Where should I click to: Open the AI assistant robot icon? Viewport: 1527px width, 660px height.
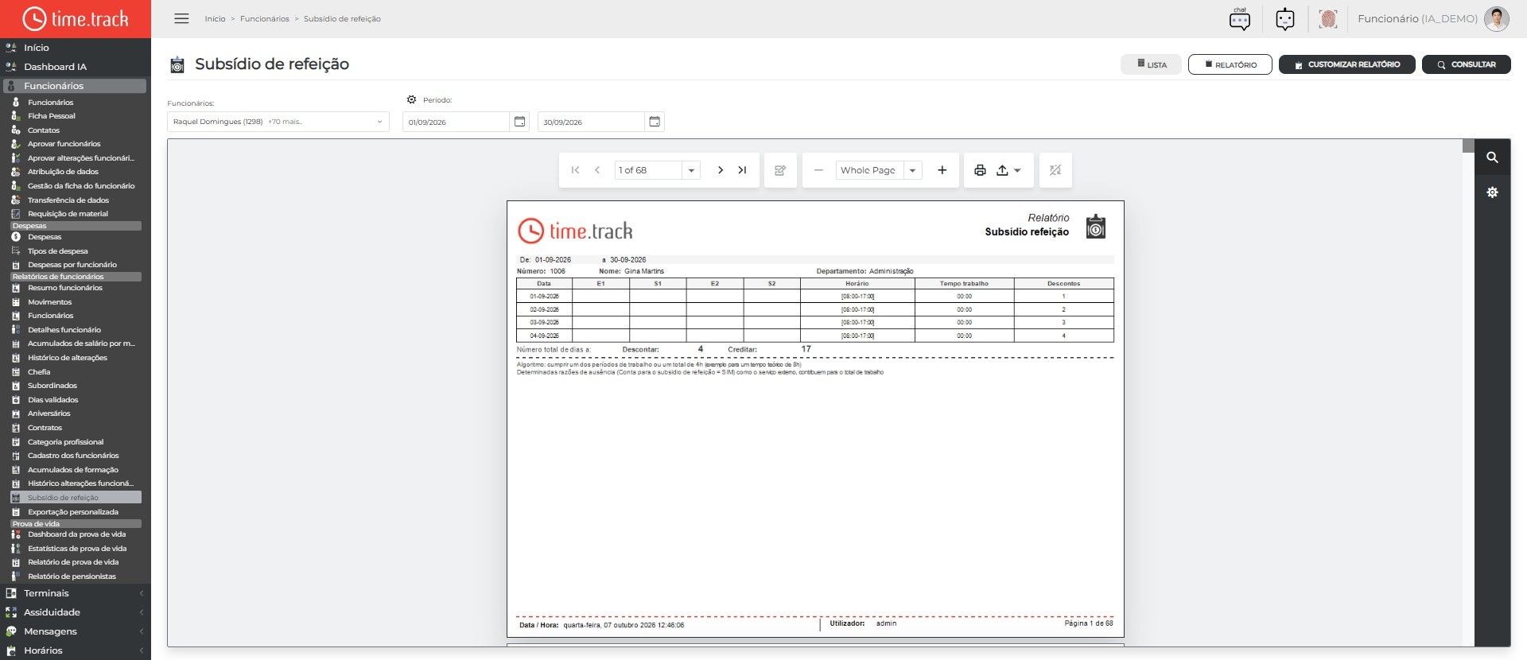(1285, 19)
